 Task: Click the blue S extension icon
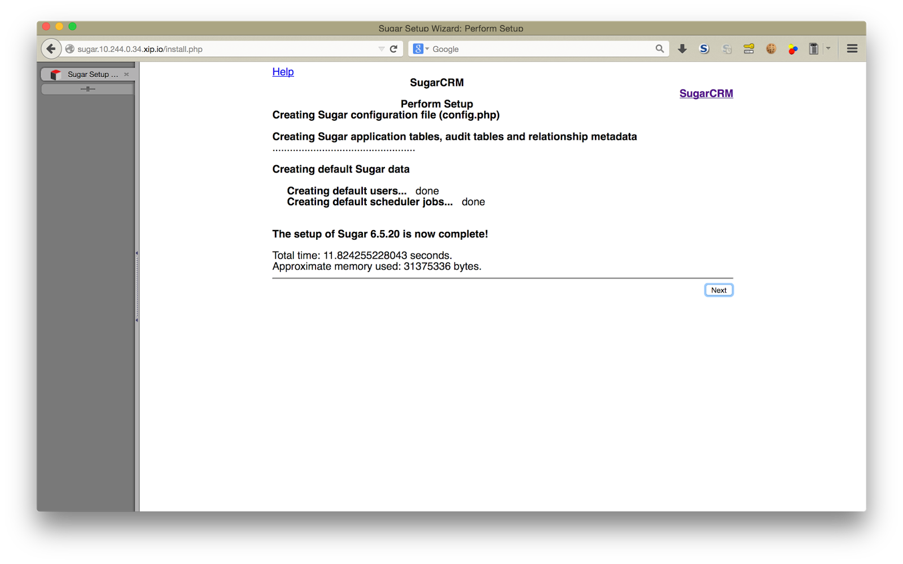tap(704, 49)
